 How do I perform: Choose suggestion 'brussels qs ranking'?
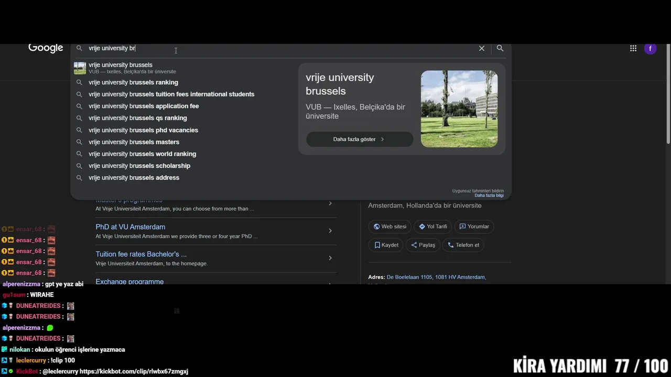138,118
